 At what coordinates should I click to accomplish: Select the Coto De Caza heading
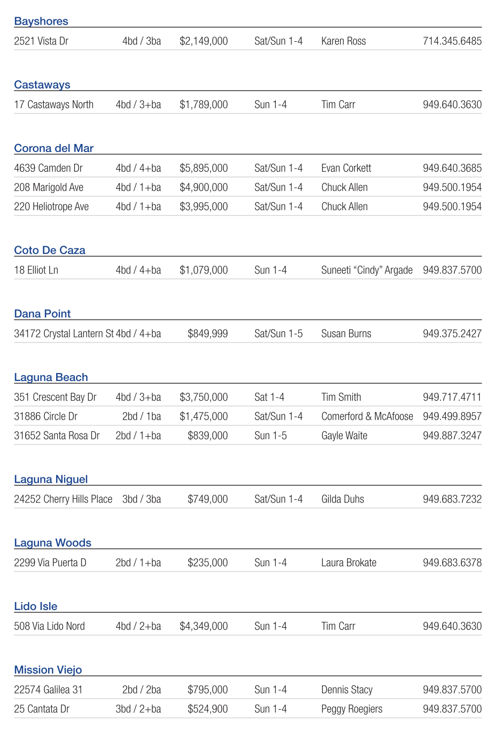coord(50,250)
